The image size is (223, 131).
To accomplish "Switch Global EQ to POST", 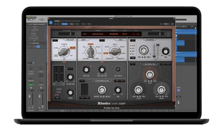I will (x=168, y=64).
